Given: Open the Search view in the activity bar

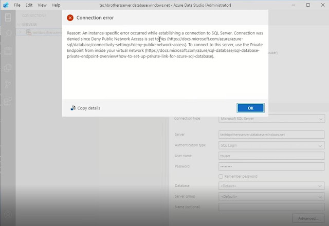Looking at the screenshot, I should coord(8,33).
